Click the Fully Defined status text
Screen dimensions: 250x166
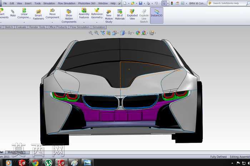pos(218,157)
